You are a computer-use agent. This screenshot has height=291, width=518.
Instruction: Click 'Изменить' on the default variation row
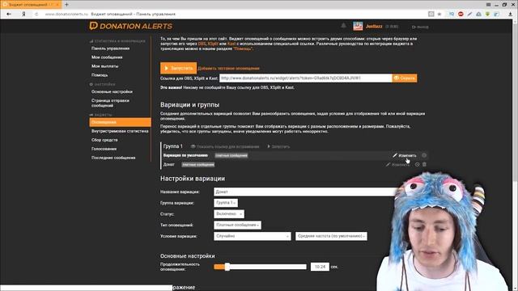405,155
